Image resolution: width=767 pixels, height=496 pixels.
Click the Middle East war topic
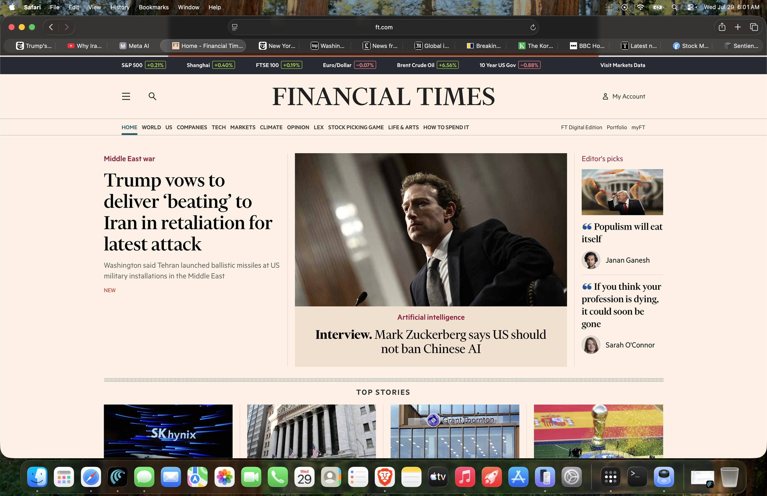[x=129, y=159]
